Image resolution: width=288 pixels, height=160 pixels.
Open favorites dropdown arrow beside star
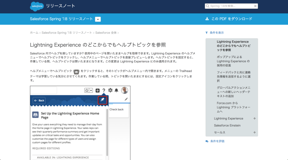pos(91,90)
